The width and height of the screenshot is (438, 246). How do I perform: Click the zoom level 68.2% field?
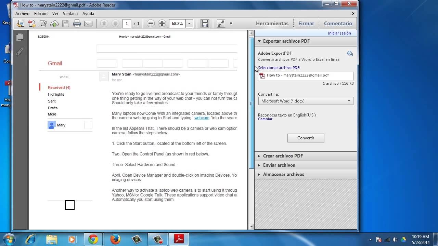[178, 24]
